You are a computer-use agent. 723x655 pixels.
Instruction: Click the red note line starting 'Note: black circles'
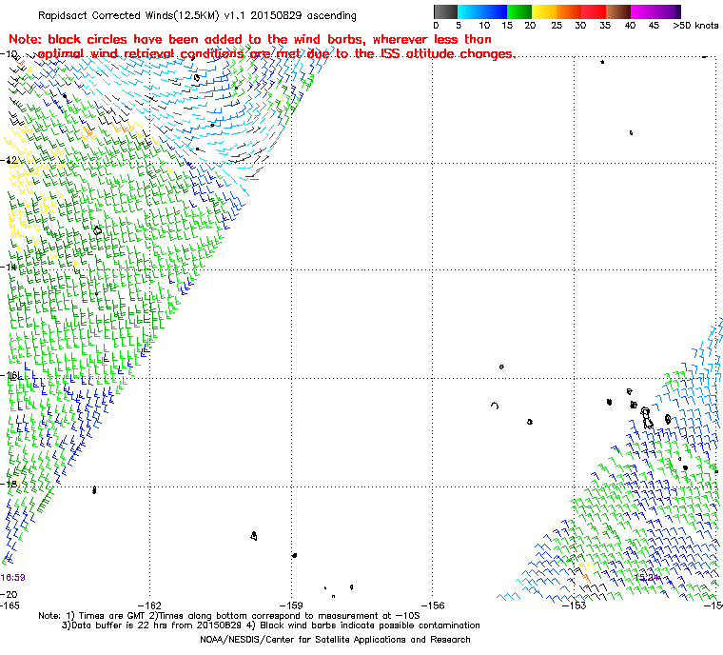pos(250,39)
